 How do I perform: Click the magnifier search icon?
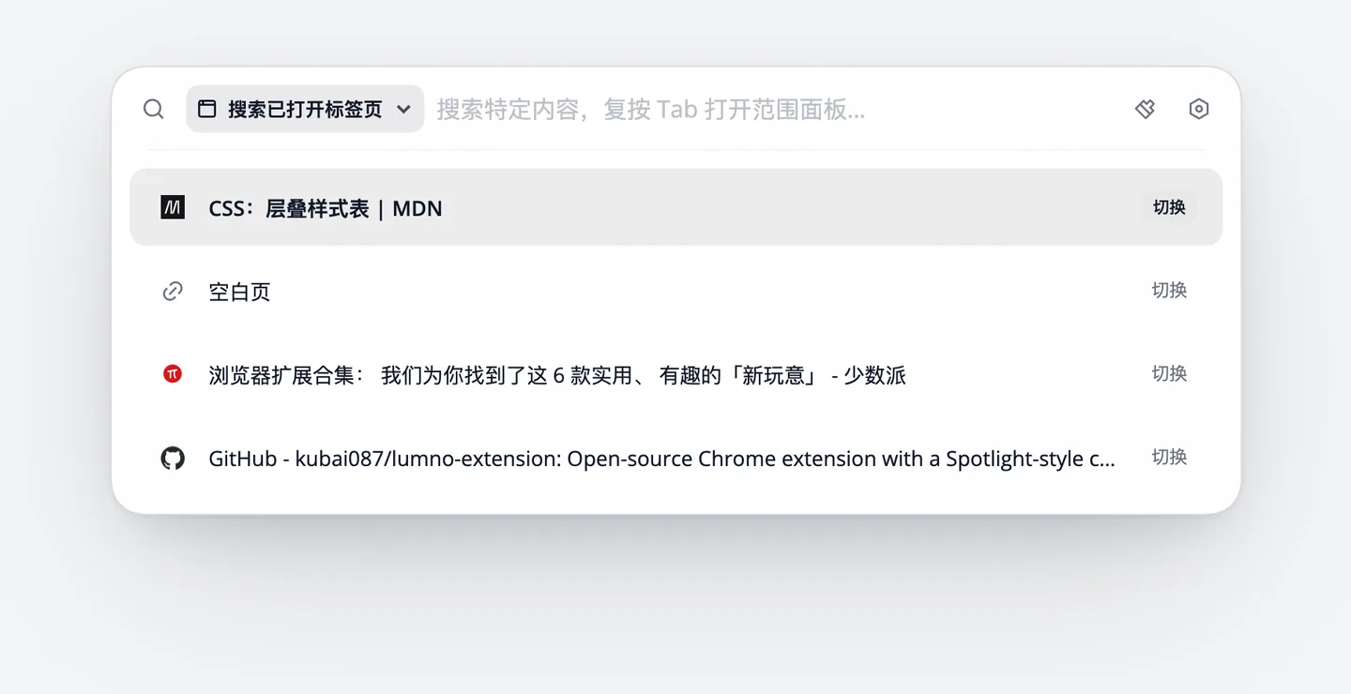pos(154,109)
